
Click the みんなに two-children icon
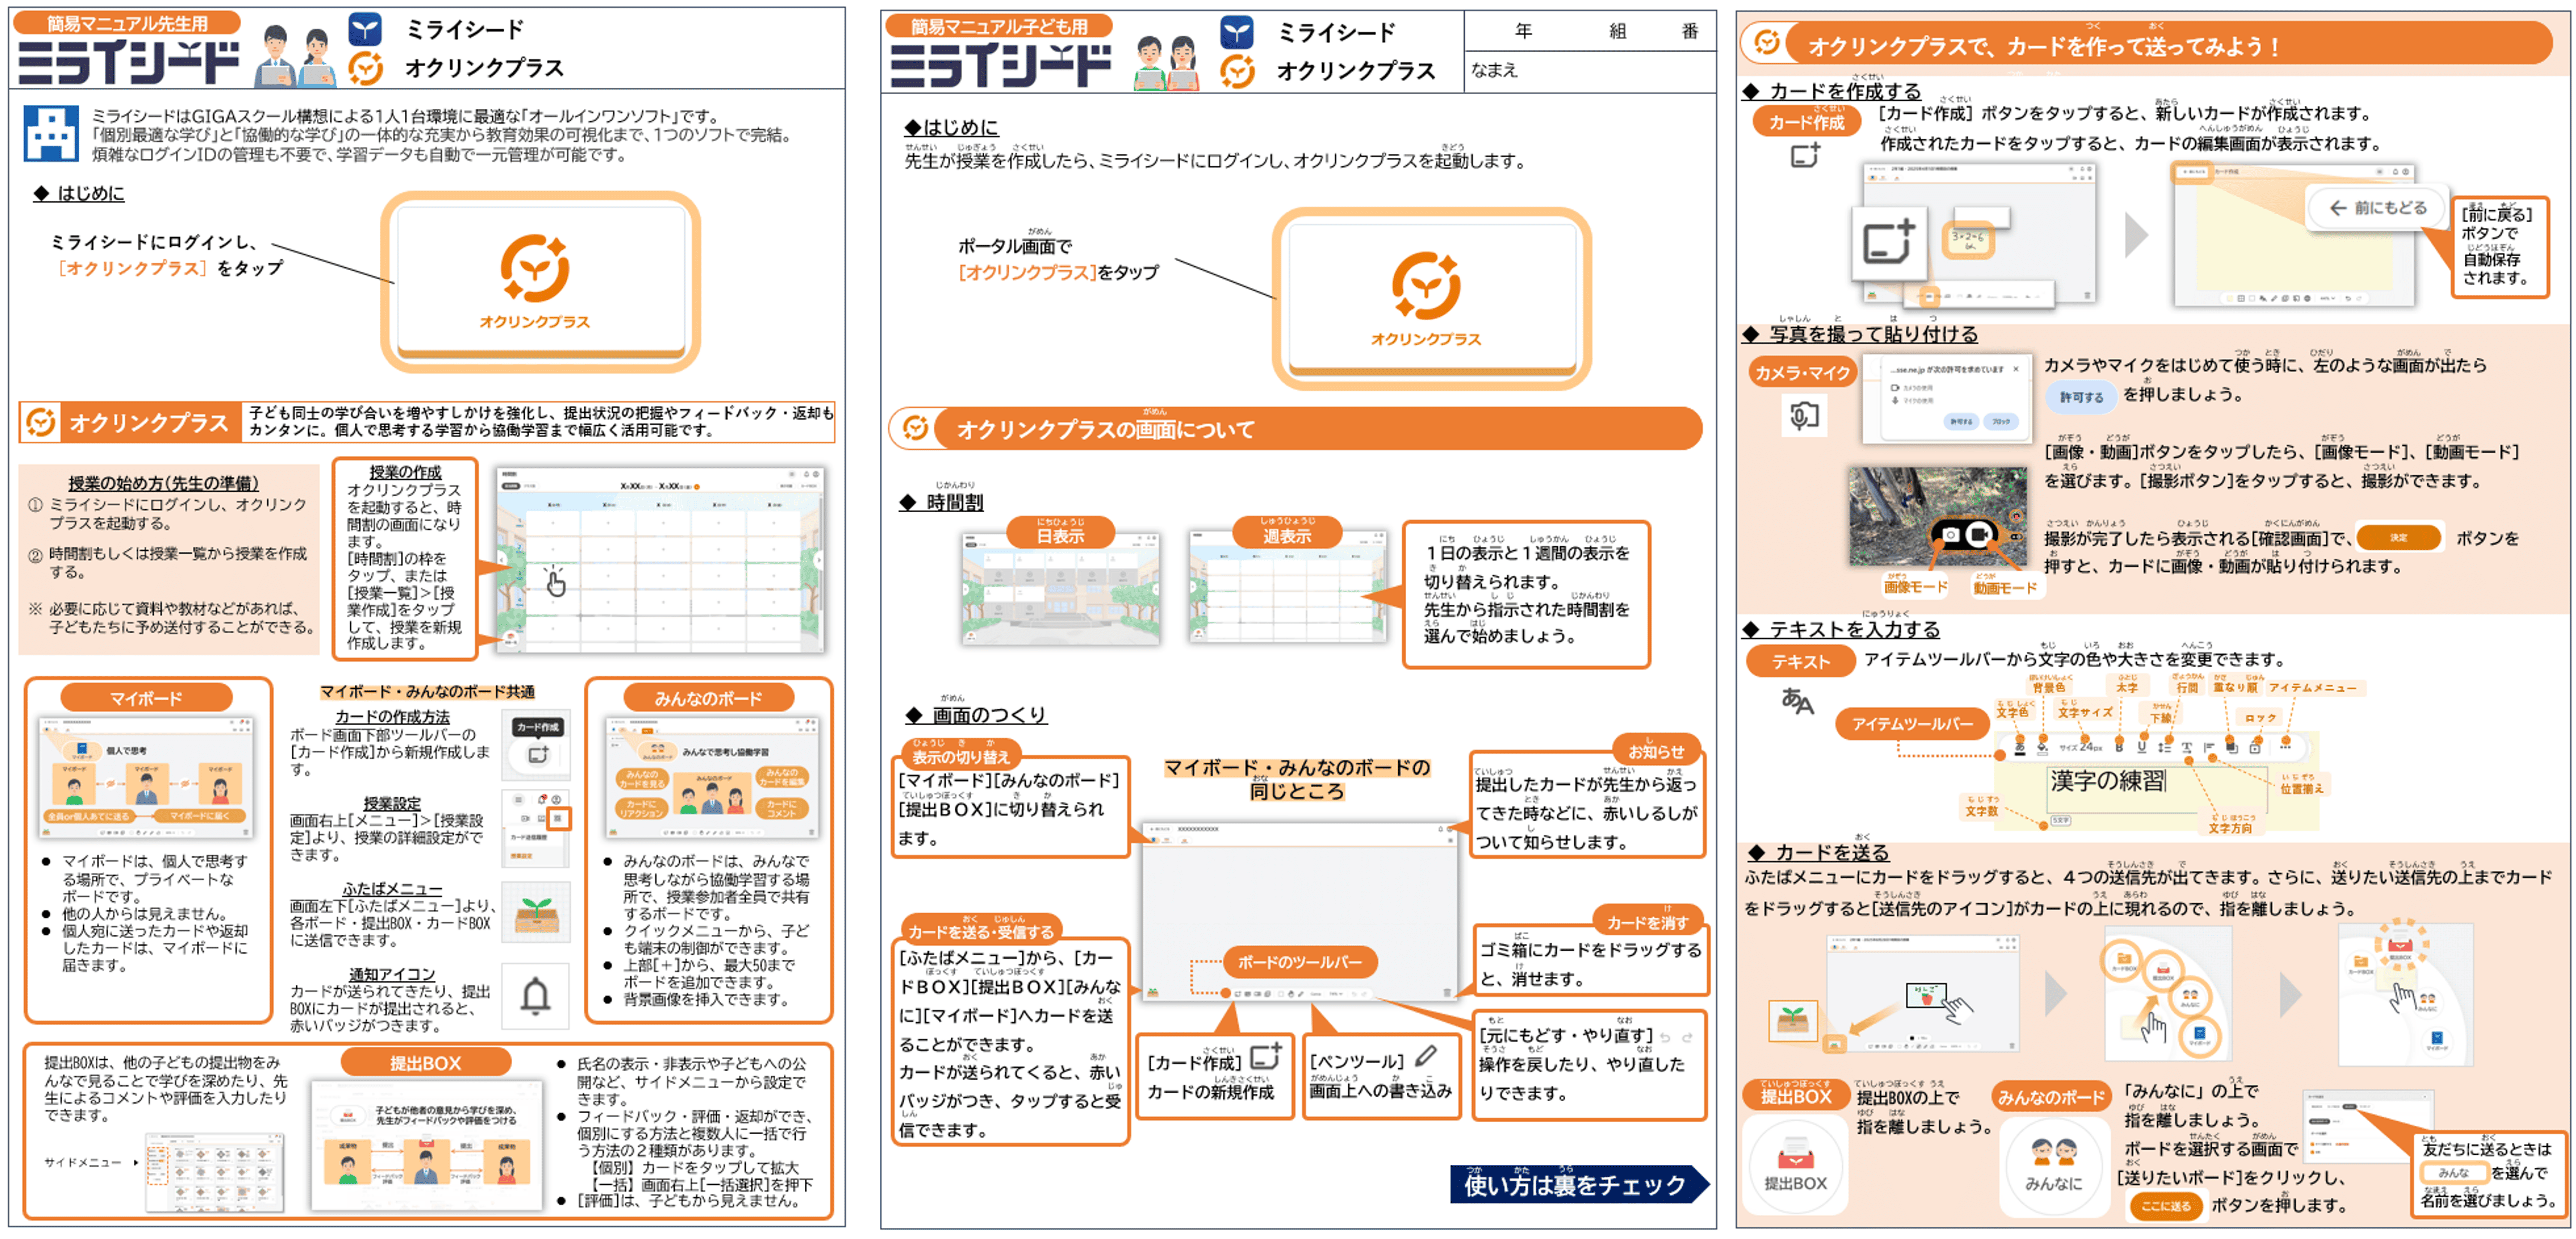point(2054,1152)
